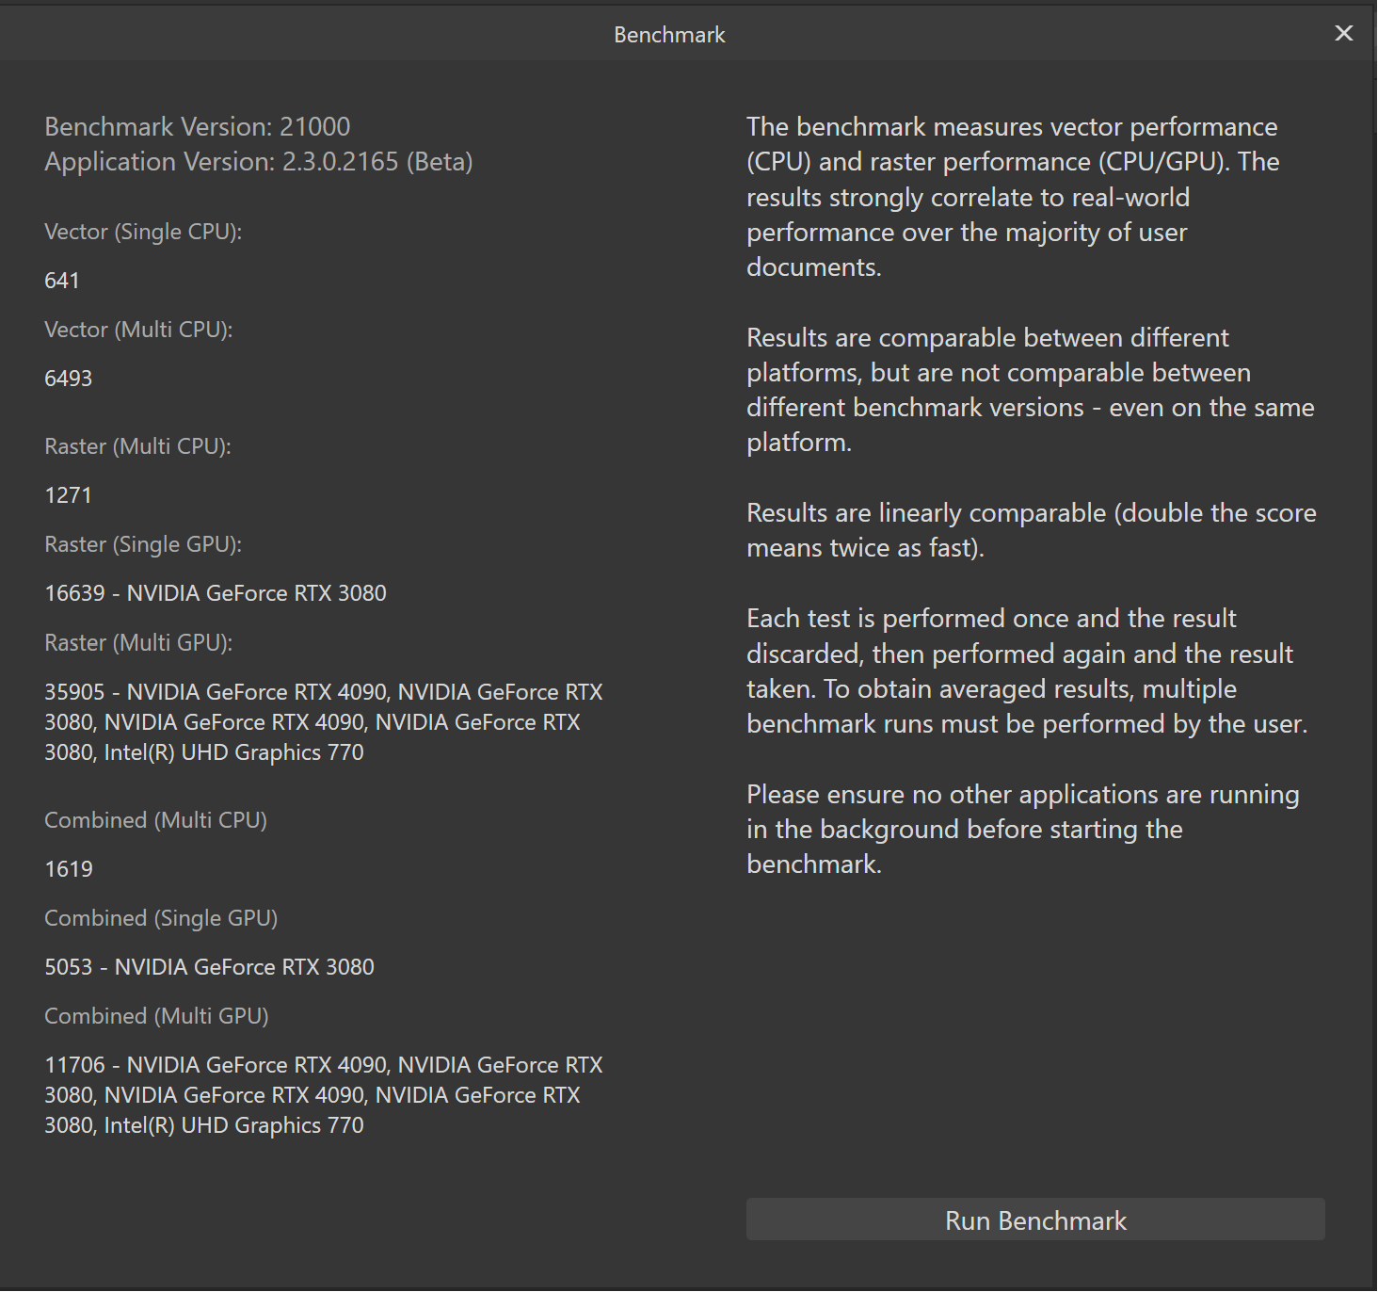
Task: Click Application Version: 2.3.0.2165 (Beta)
Action: 259,161
